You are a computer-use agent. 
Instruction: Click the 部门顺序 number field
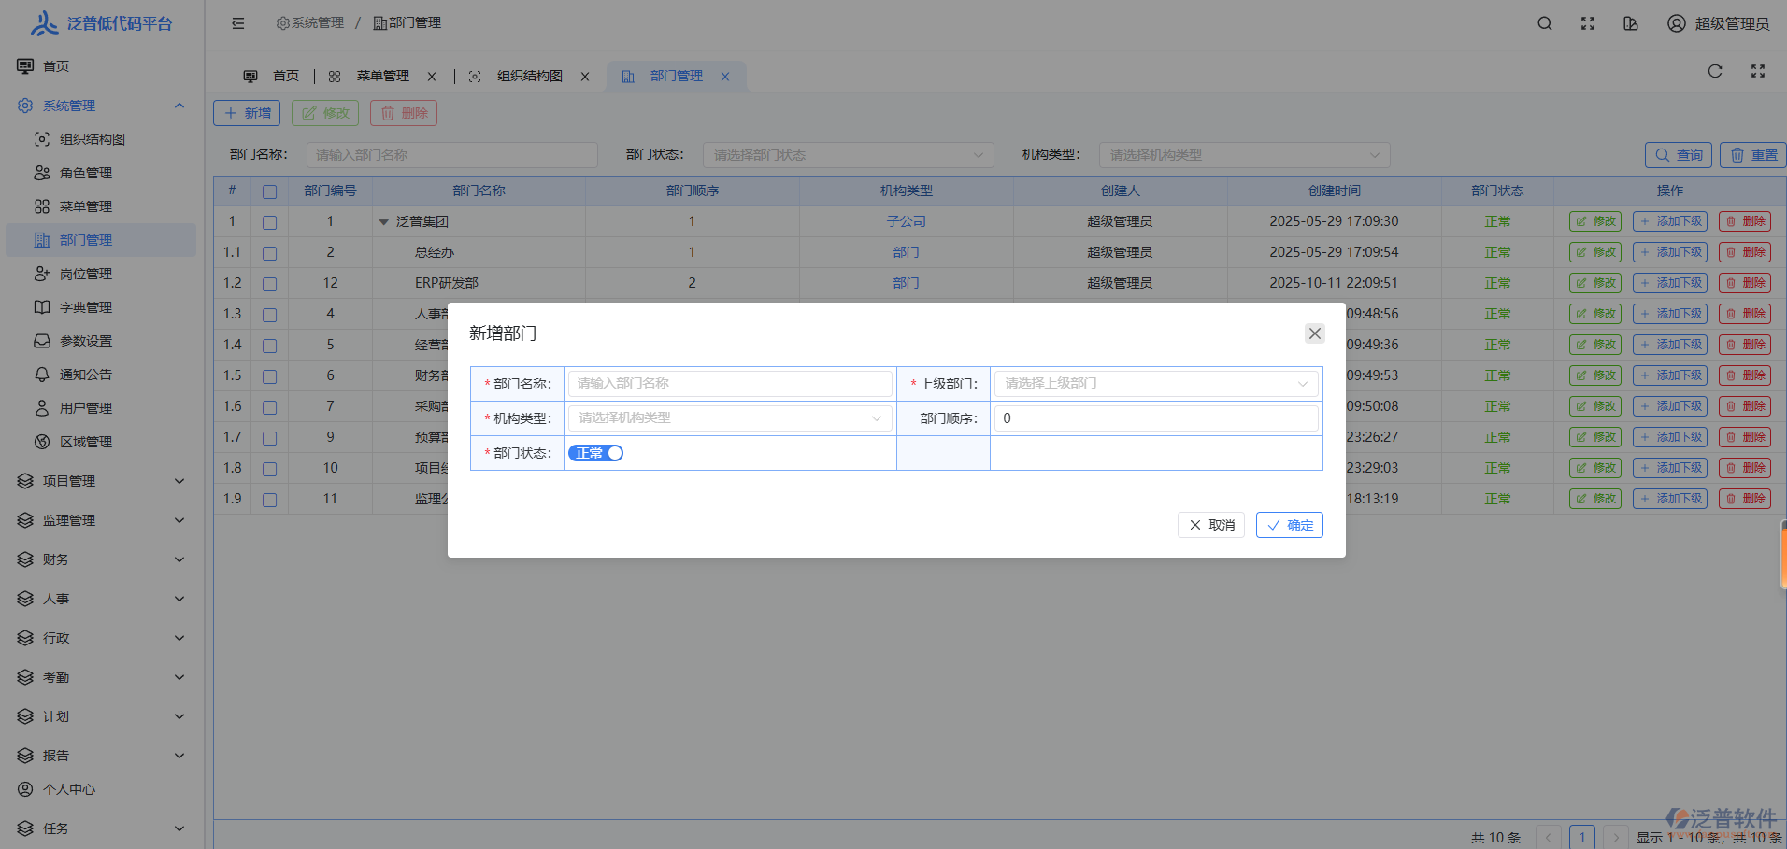[x=1156, y=418]
